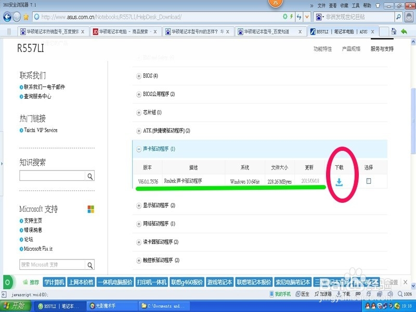Viewport: 416px width, 312px height.
Task: Click the browser forward arrow button
Action: [17, 17]
